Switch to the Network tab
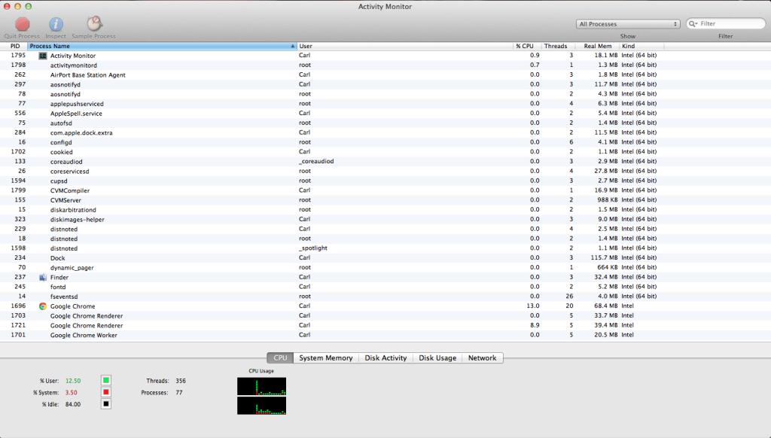Screen dimensions: 771x438 pyautogui.click(x=483, y=358)
